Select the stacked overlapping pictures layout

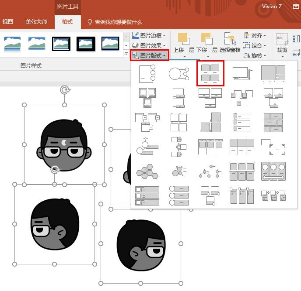click(241, 73)
